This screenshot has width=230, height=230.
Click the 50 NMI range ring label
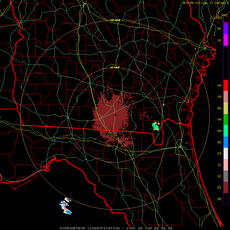pos(115,67)
